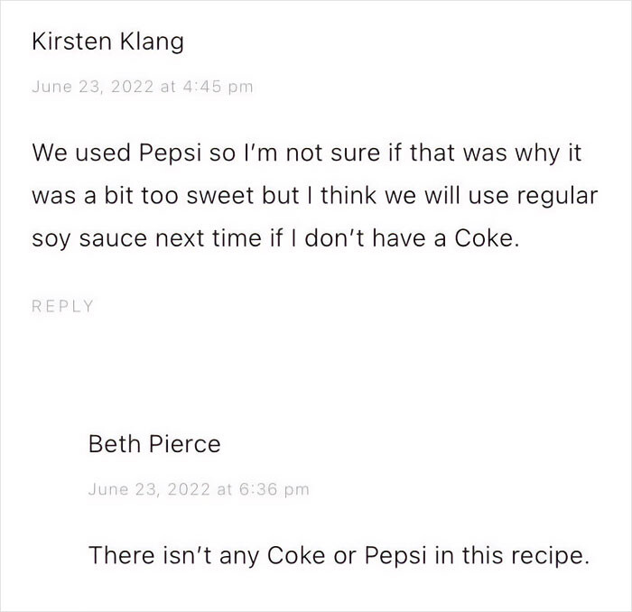This screenshot has height=612, width=632.
Task: Click "6:36 pm" in the reply timestamp
Action: pyautogui.click(x=274, y=489)
